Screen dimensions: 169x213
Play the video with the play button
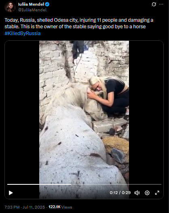point(11,193)
